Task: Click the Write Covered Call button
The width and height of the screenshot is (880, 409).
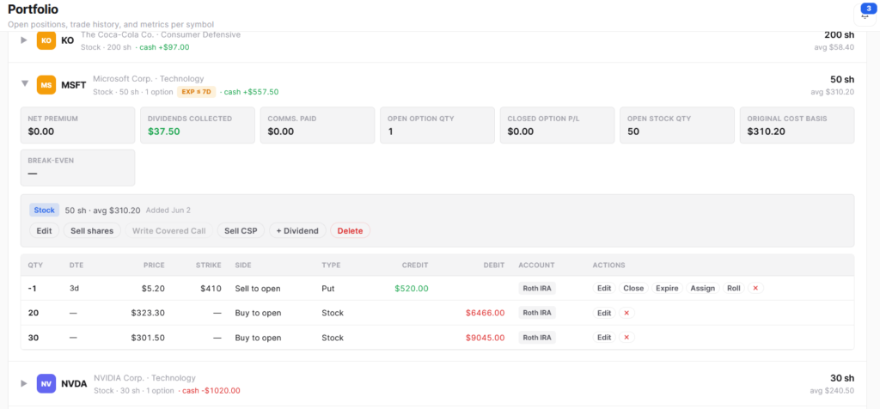Action: 169,230
